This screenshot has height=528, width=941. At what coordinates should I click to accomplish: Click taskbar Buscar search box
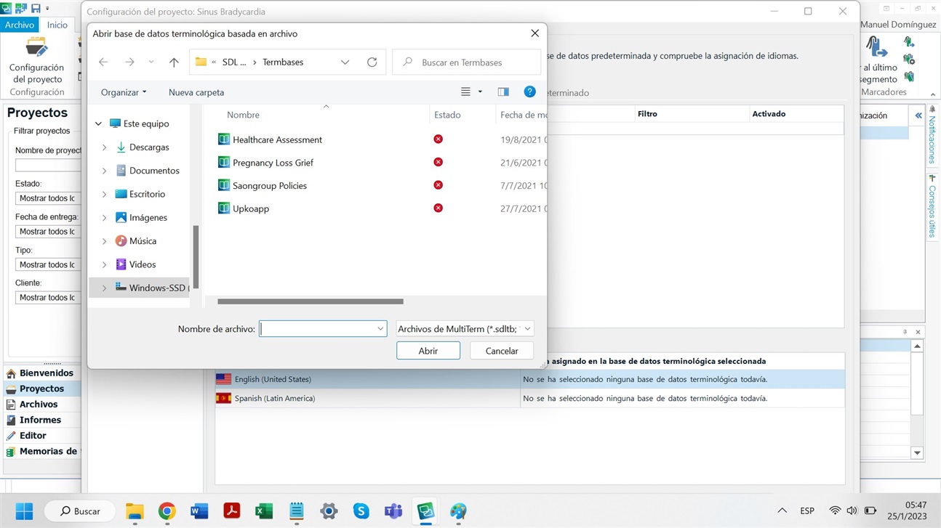80,511
